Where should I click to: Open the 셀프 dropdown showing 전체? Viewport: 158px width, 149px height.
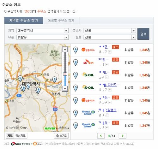coord(110,37)
